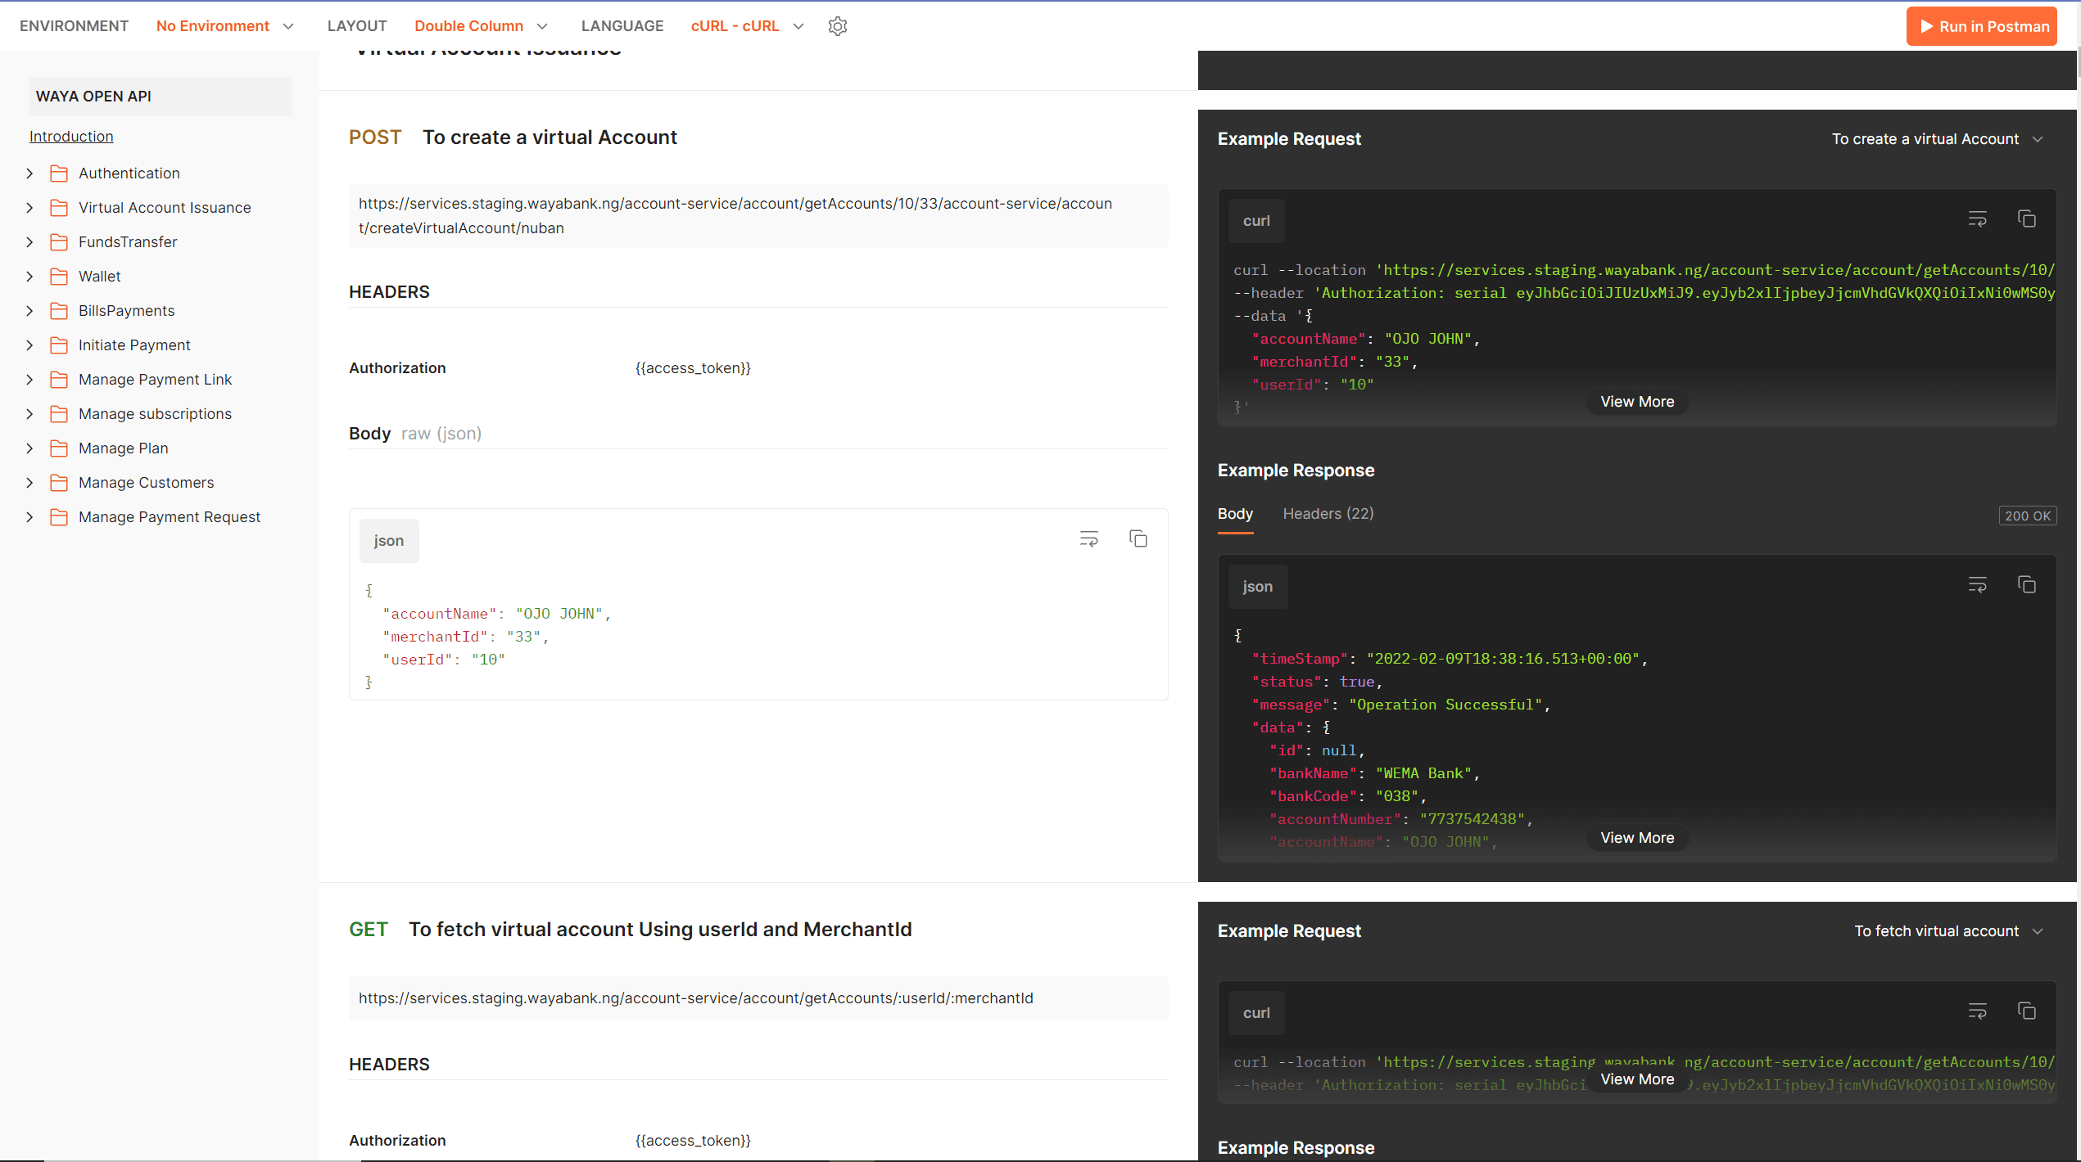Viewport: 2081px width, 1162px height.
Task: Toggle word wrap on fetch account curl
Action: [1977, 1011]
